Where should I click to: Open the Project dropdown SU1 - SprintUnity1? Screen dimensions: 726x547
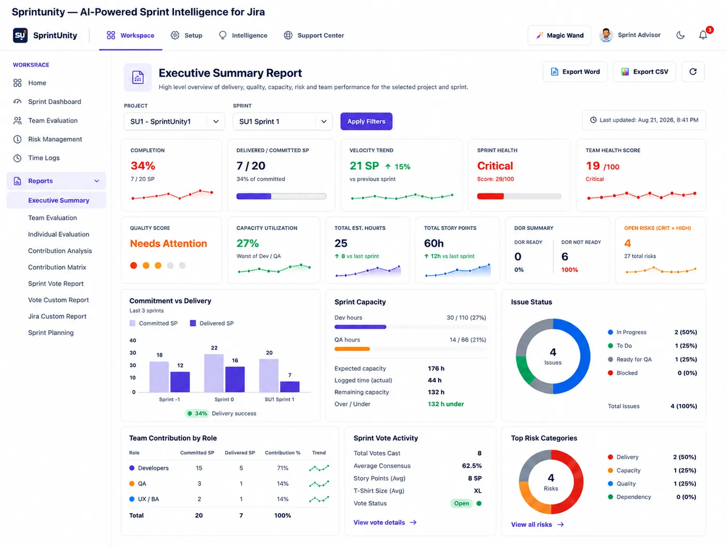[x=174, y=121]
